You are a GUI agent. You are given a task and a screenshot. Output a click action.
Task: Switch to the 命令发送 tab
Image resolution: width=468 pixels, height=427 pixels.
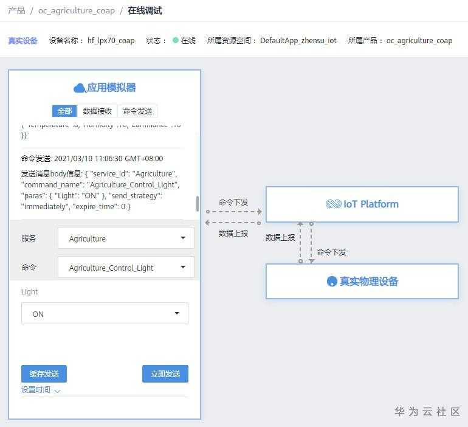click(137, 111)
